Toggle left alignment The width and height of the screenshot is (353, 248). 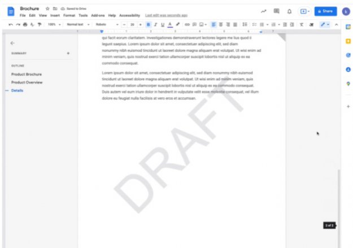click(x=213, y=24)
